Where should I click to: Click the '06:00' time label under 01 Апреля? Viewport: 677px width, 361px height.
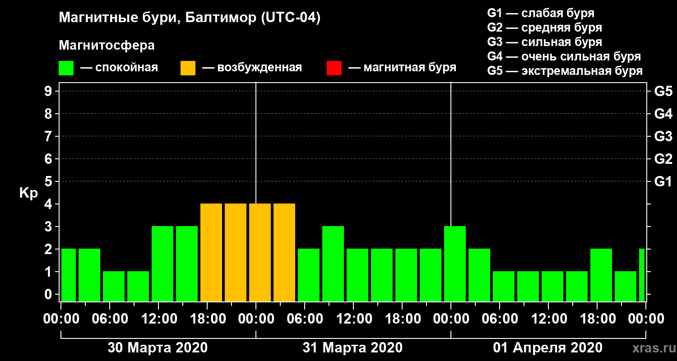point(500,319)
